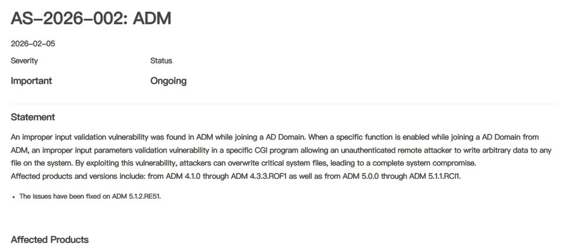Click 'Affected products and versions include' text

[x=75, y=176]
